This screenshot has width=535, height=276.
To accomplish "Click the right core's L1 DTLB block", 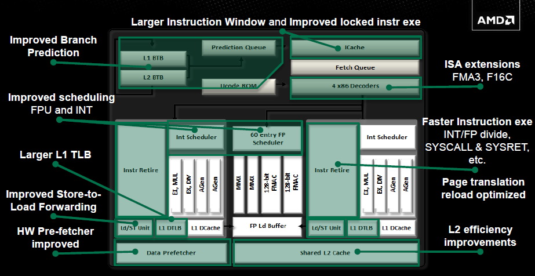I will (x=363, y=228).
